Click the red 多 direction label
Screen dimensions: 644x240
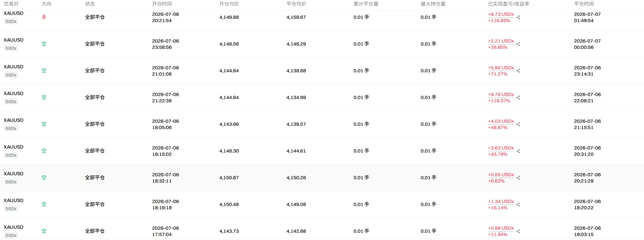44,17
